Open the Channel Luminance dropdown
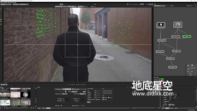 point(75,92)
